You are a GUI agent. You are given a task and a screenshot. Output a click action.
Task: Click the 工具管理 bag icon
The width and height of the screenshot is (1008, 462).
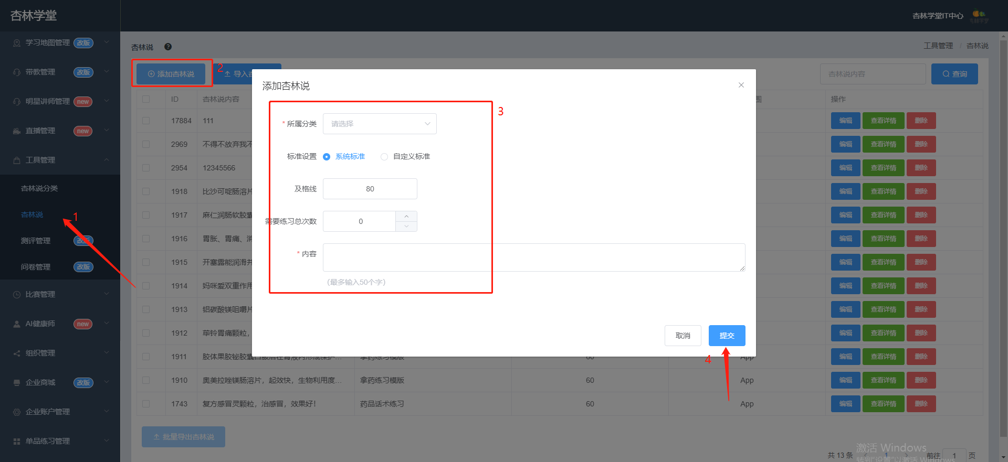point(17,160)
